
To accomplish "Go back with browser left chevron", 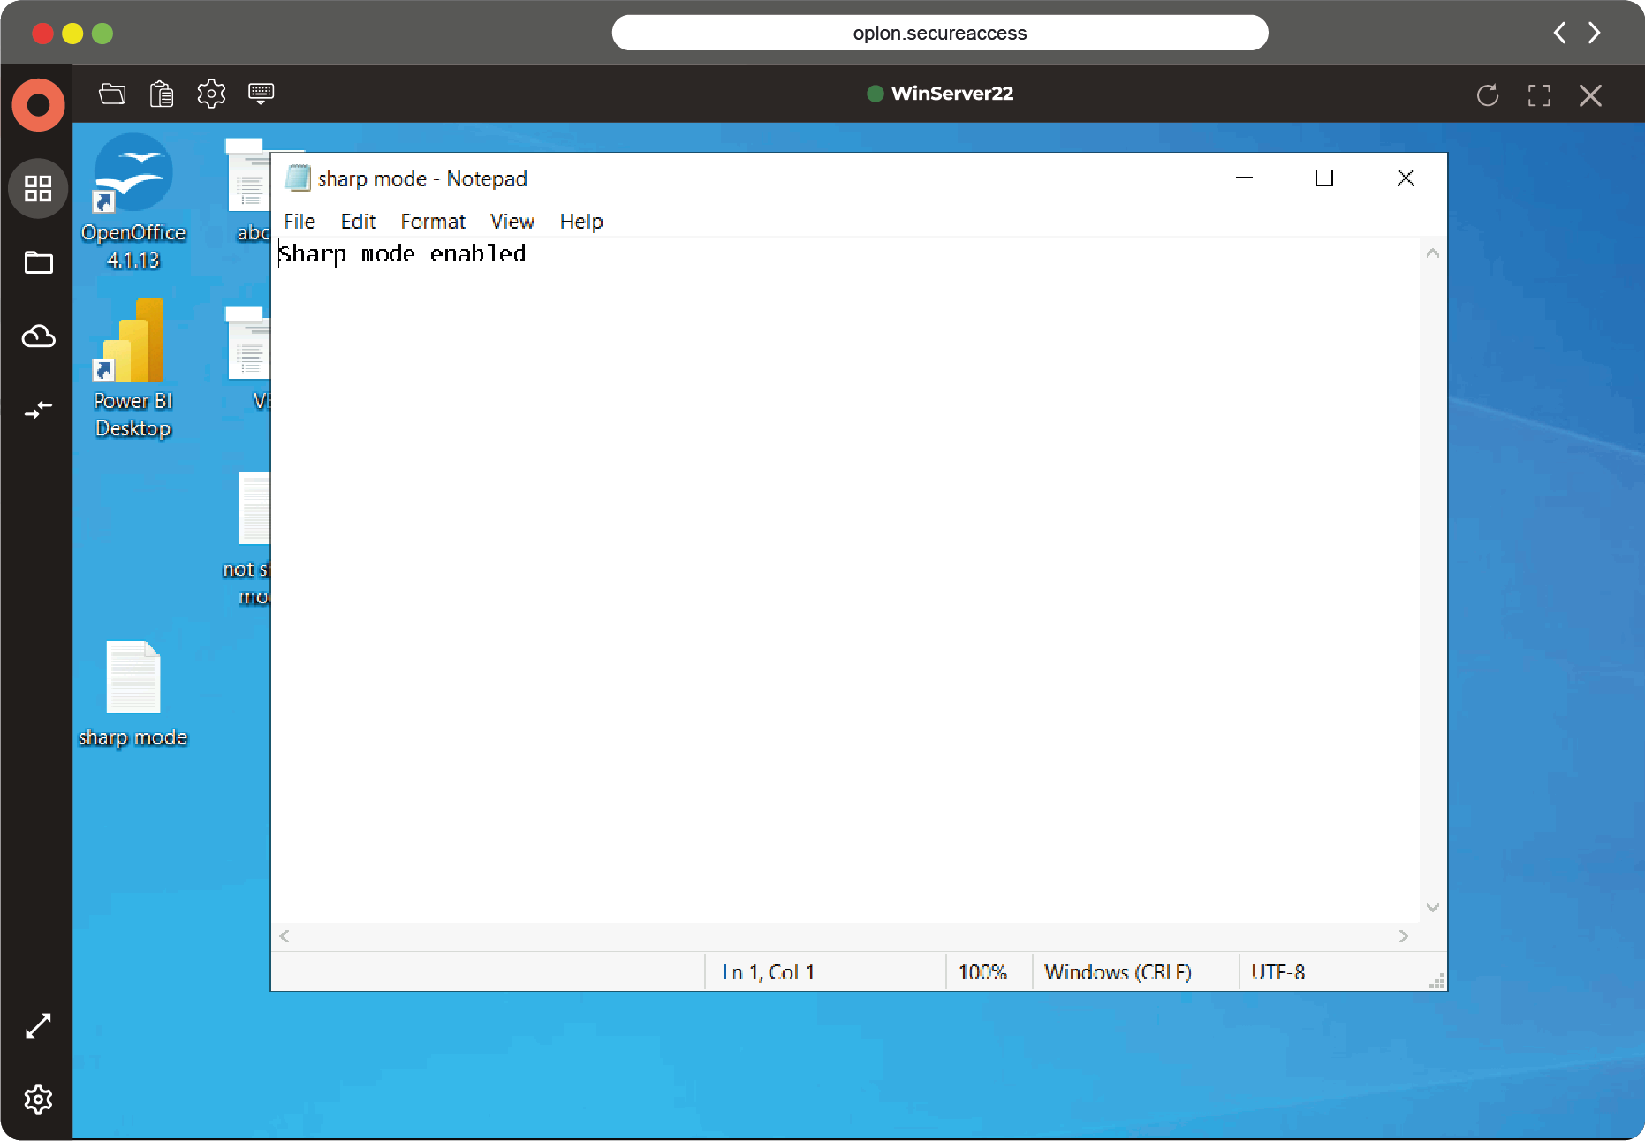I will 1560,33.
